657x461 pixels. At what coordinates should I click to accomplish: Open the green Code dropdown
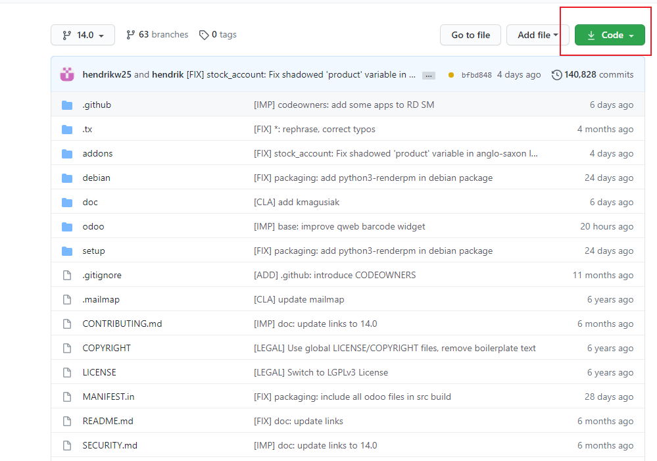tap(609, 35)
